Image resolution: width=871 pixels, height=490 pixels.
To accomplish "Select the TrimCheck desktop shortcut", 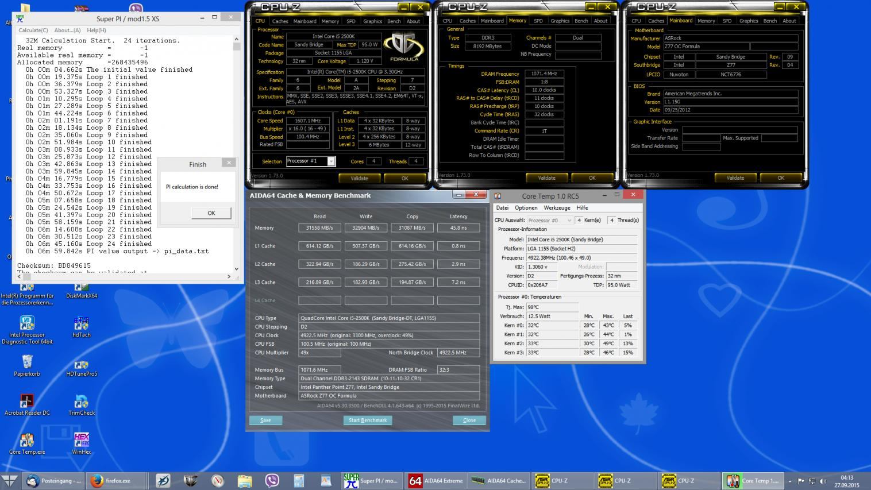I will 81,404.
